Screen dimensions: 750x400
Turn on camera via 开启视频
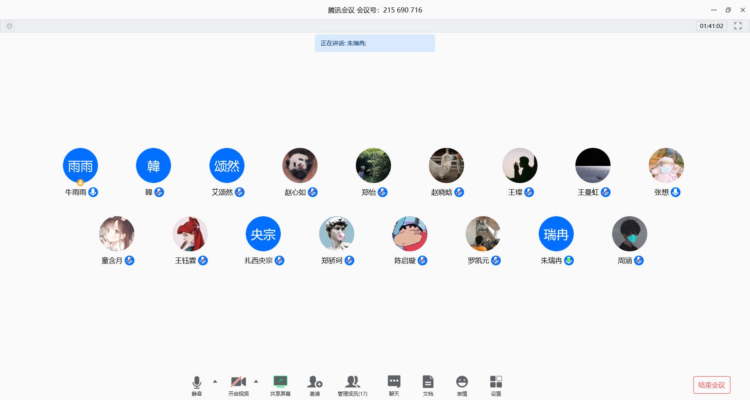click(238, 385)
